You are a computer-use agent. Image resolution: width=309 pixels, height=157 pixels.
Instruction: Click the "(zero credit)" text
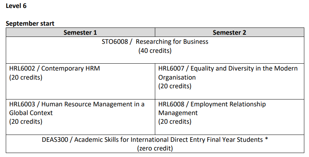click(x=155, y=148)
